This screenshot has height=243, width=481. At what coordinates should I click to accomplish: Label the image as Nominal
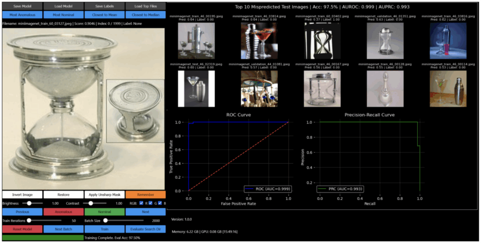104,212
